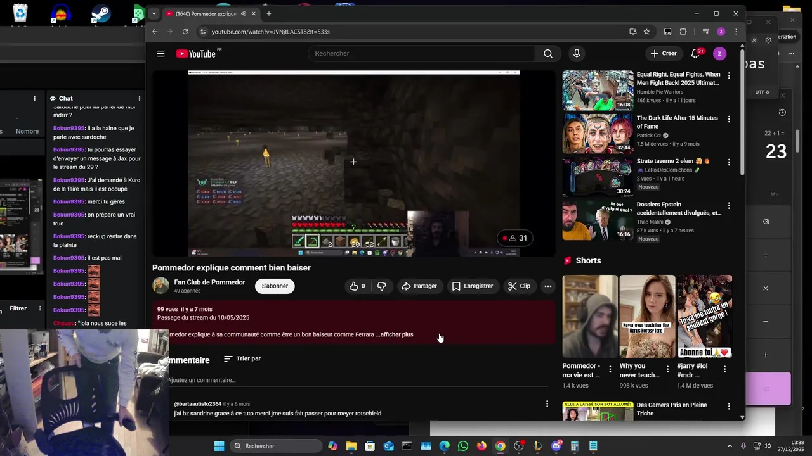This screenshot has height=456, width=812.
Task: Click the Ajoutez un commentaire field
Action: [358, 380]
